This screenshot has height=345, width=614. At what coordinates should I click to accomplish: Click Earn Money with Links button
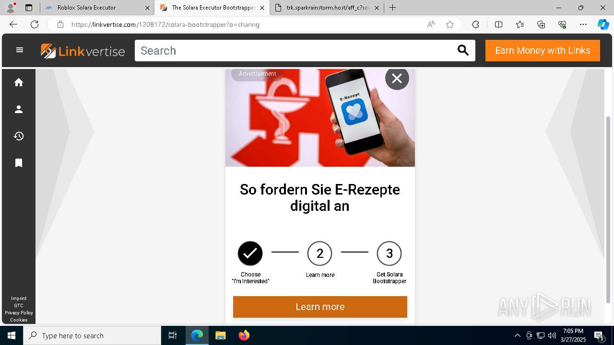543,50
